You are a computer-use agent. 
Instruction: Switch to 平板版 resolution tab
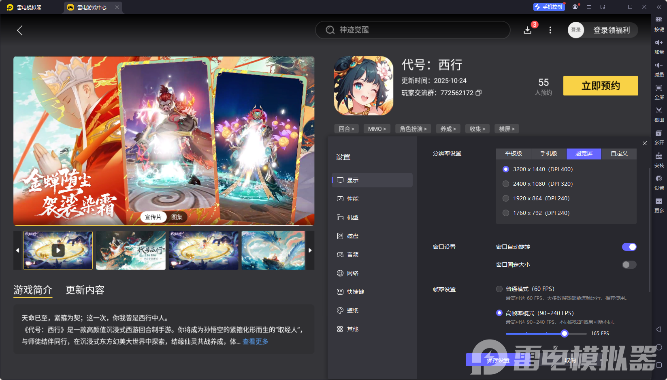coord(514,154)
